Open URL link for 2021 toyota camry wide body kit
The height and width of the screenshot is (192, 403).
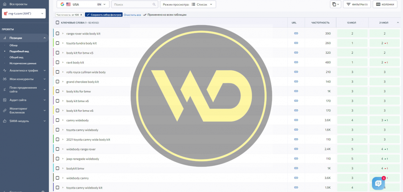pos(296,139)
